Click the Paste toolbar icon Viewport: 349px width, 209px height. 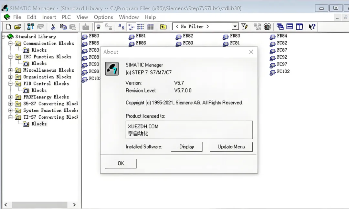pos(73,27)
